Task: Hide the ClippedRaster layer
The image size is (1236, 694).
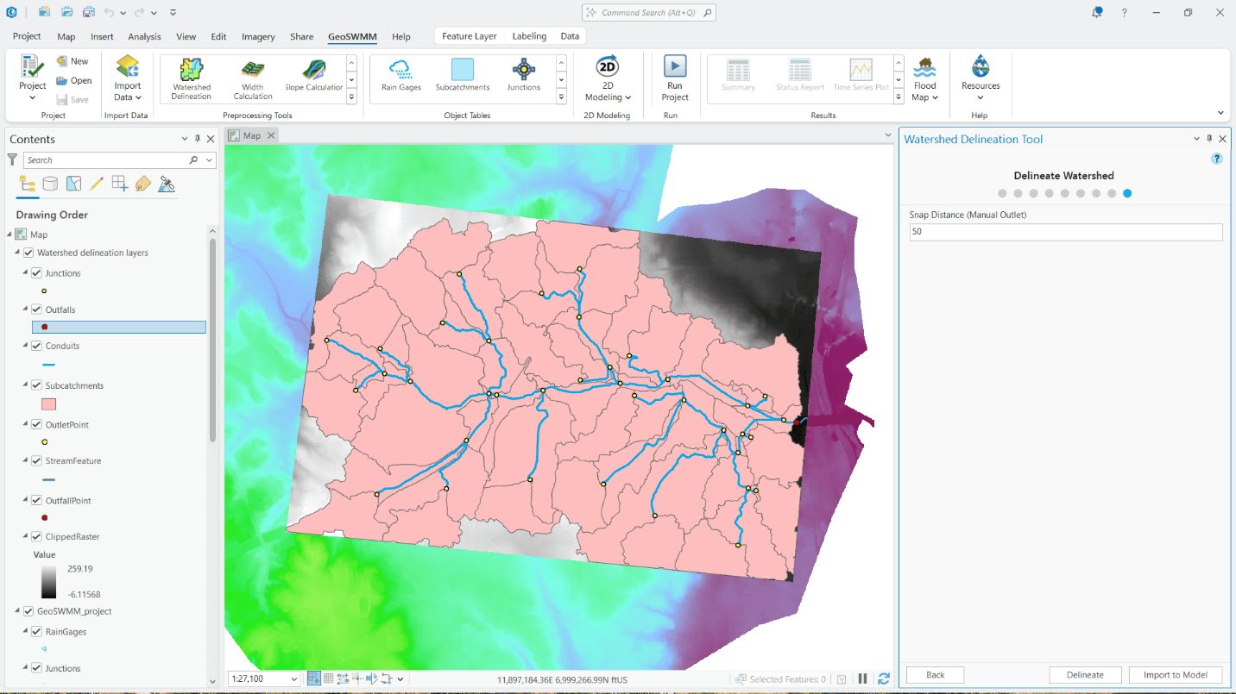Action: click(35, 536)
